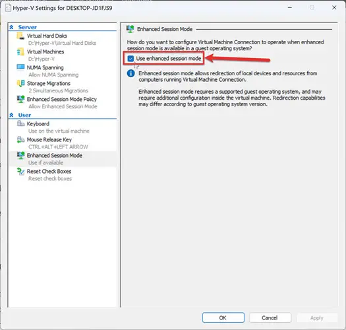Click the Enhanced Session Mode Policy icon
Viewport: 346px width, 330px height.
[x=20, y=99]
